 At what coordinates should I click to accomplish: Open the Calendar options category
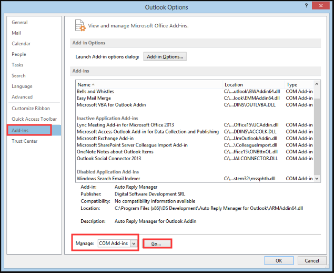pos(21,44)
